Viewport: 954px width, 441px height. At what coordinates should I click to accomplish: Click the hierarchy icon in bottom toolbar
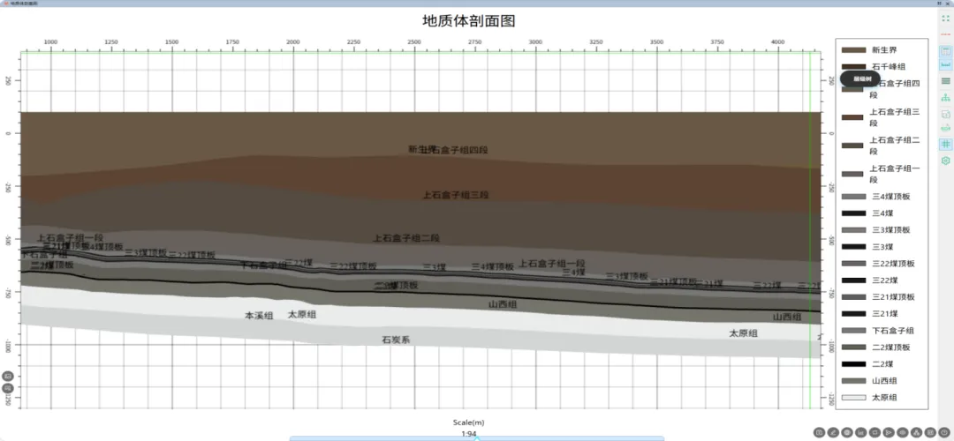point(917,432)
